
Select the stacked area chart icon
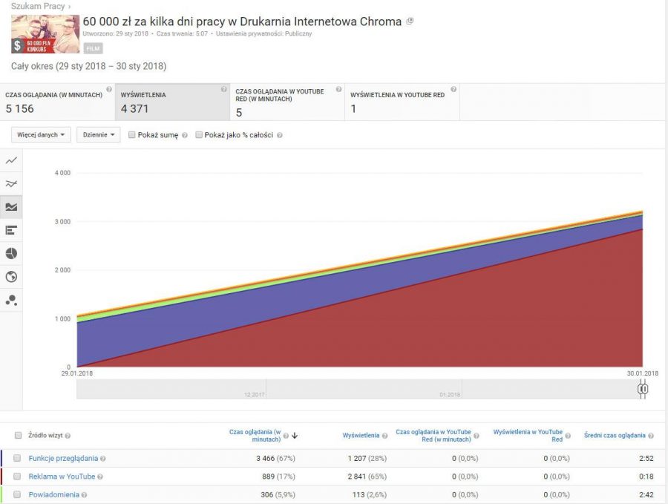click(11, 207)
